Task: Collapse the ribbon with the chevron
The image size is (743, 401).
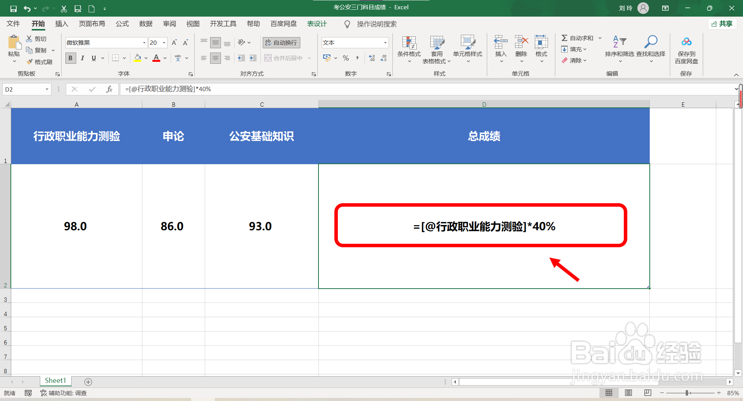Action: coord(736,75)
